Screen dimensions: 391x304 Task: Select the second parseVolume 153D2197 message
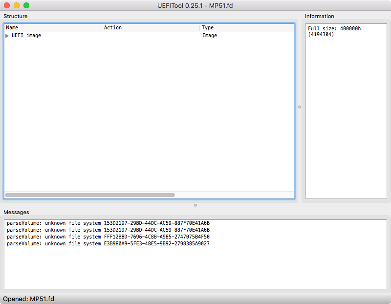pyautogui.click(x=108, y=230)
